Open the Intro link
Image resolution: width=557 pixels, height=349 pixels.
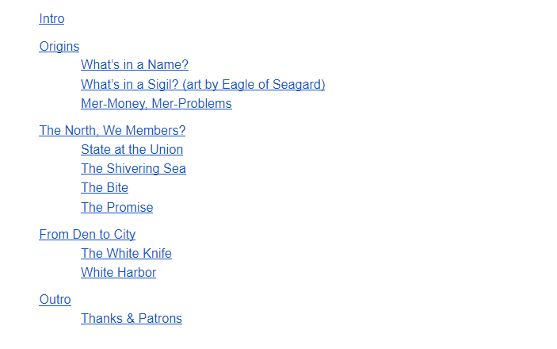click(52, 18)
